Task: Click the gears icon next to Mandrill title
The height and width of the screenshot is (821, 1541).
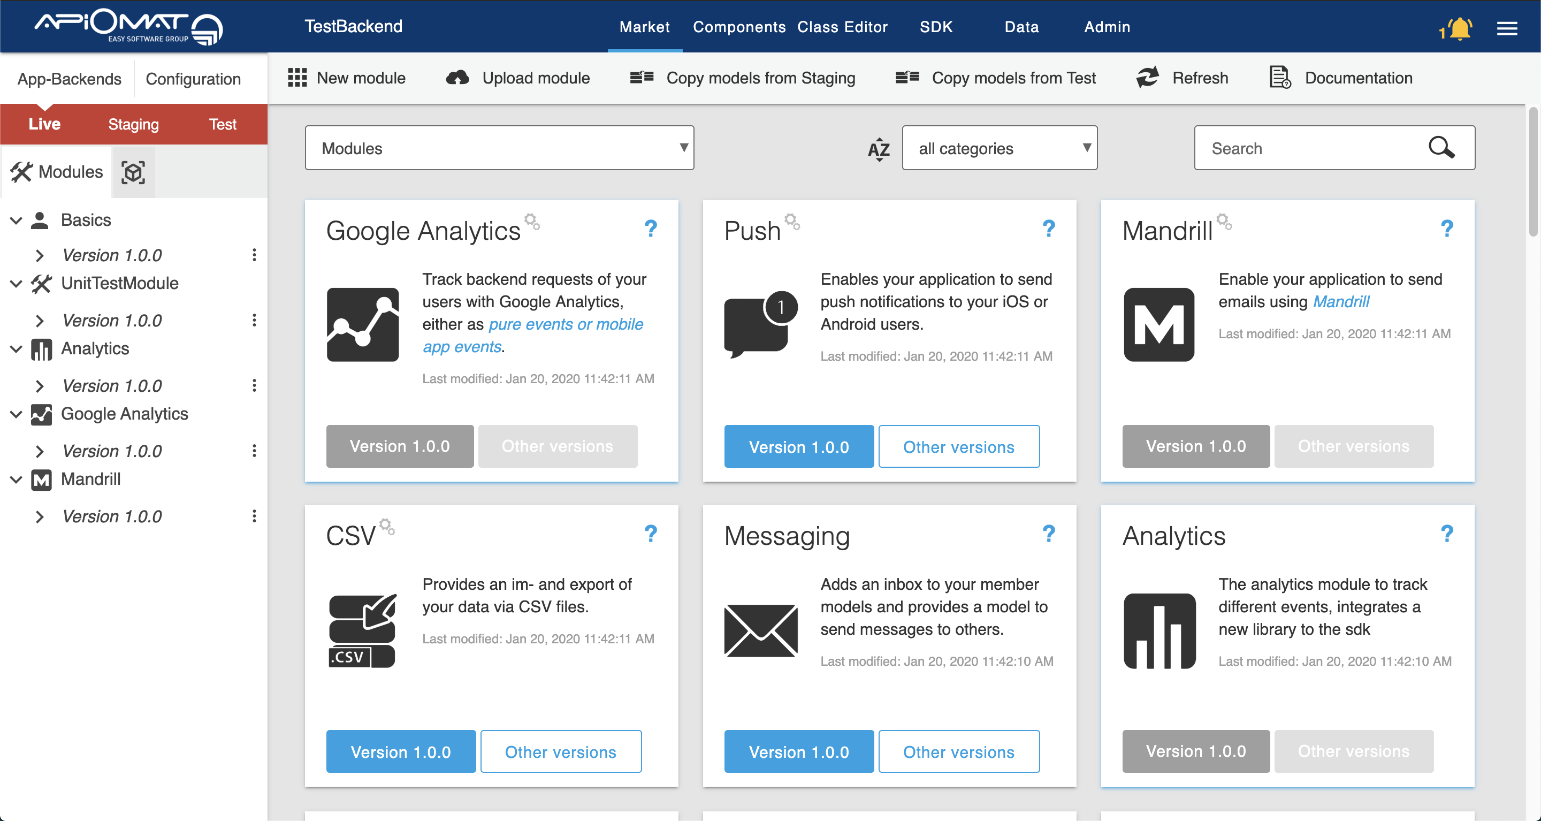Action: 1224,221
